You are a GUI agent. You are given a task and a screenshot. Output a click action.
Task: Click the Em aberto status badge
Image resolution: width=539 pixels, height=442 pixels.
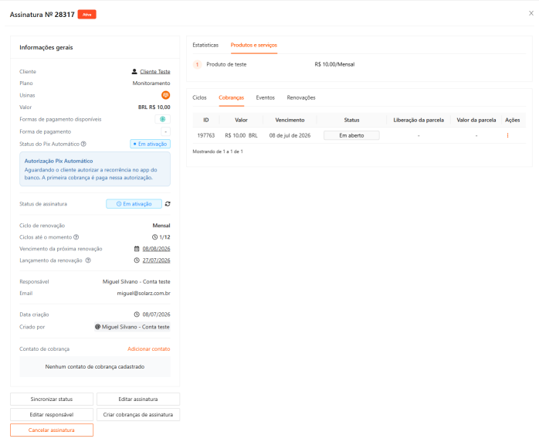tap(351, 135)
